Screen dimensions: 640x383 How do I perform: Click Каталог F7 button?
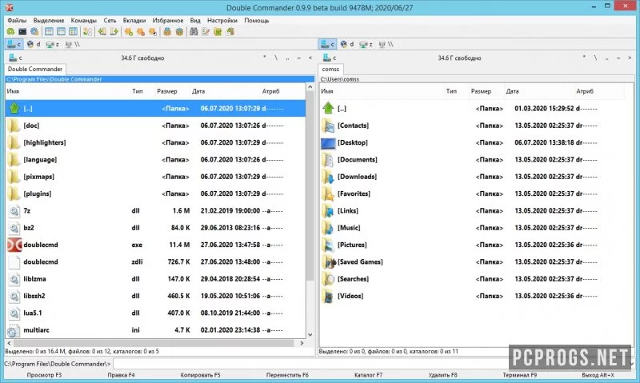[x=368, y=375]
